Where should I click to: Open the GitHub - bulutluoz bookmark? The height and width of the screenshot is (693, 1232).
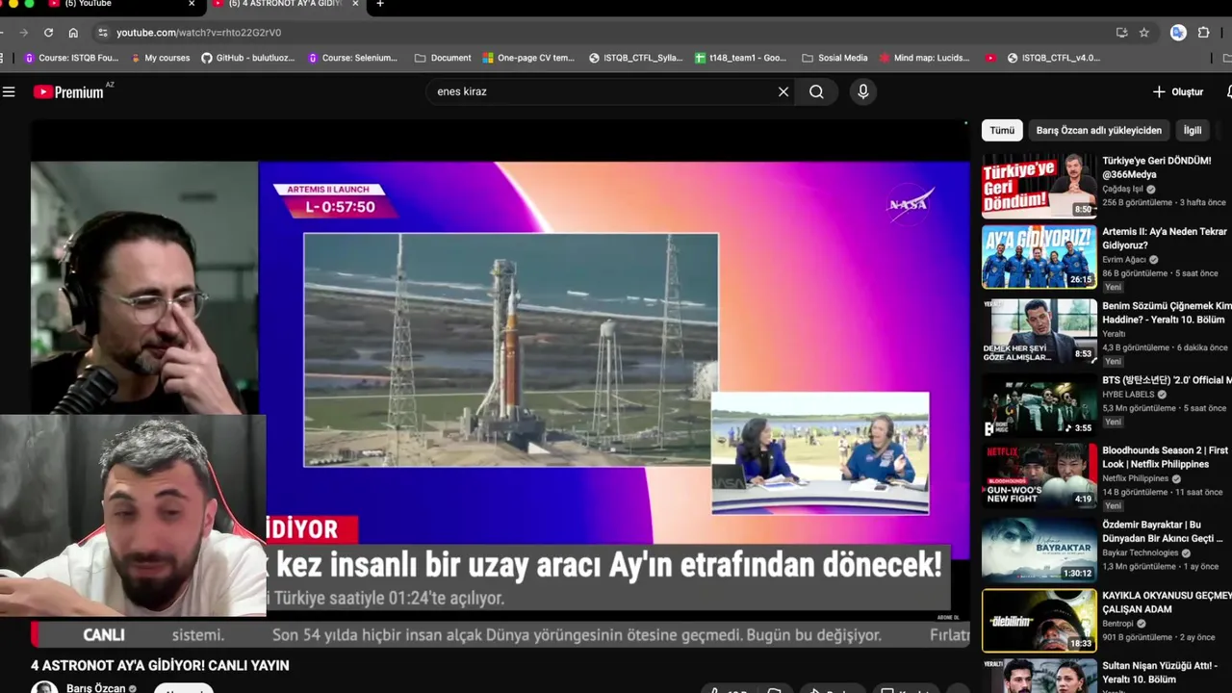(x=248, y=58)
